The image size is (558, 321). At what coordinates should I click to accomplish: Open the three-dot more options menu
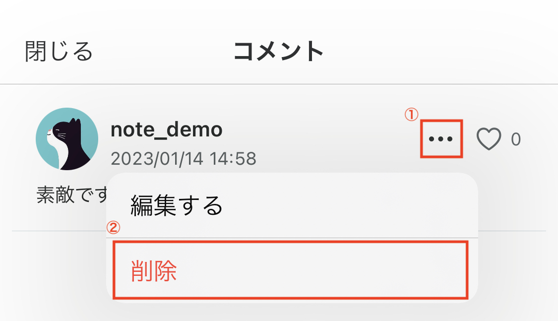coord(441,139)
